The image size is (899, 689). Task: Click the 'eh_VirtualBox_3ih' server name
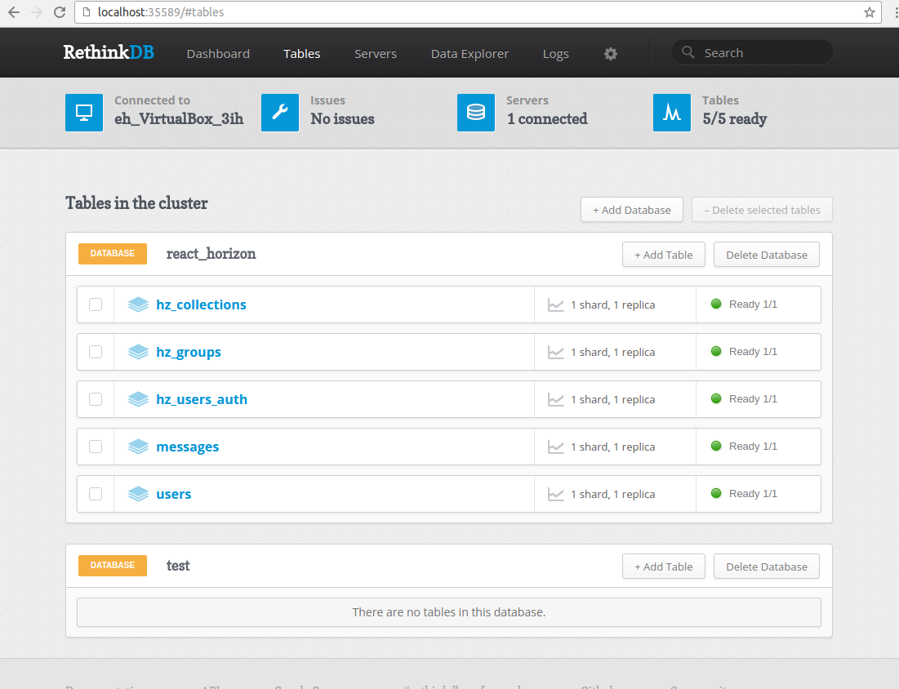[x=179, y=118]
